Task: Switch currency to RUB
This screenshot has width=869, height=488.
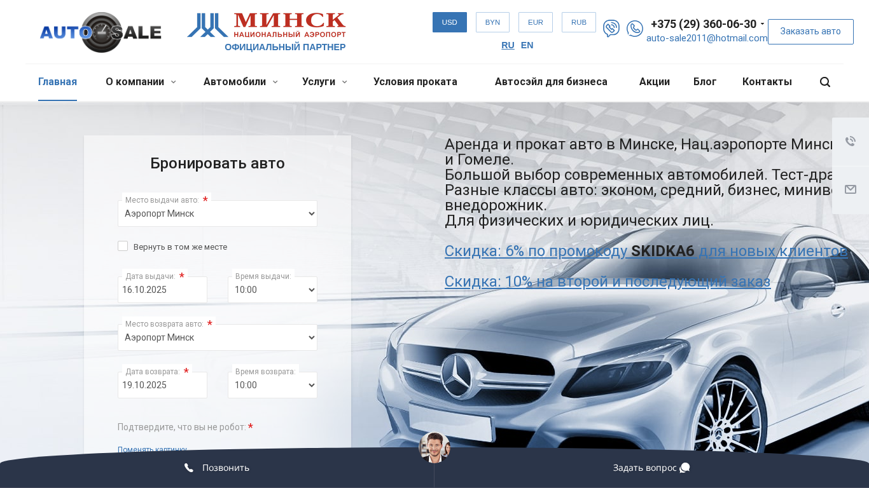Action: 579,22
